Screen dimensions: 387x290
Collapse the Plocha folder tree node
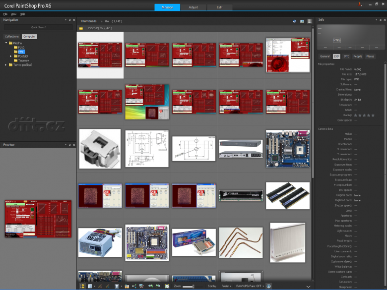click(6, 43)
